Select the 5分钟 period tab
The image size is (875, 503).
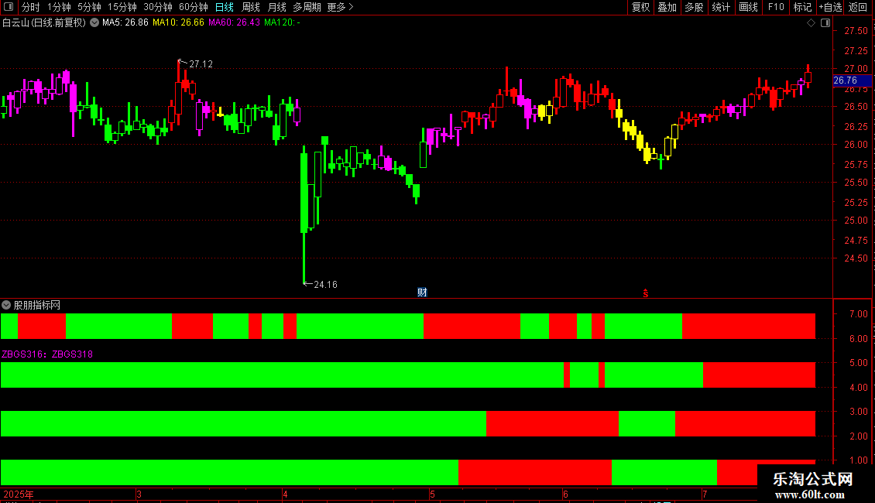tap(89, 7)
